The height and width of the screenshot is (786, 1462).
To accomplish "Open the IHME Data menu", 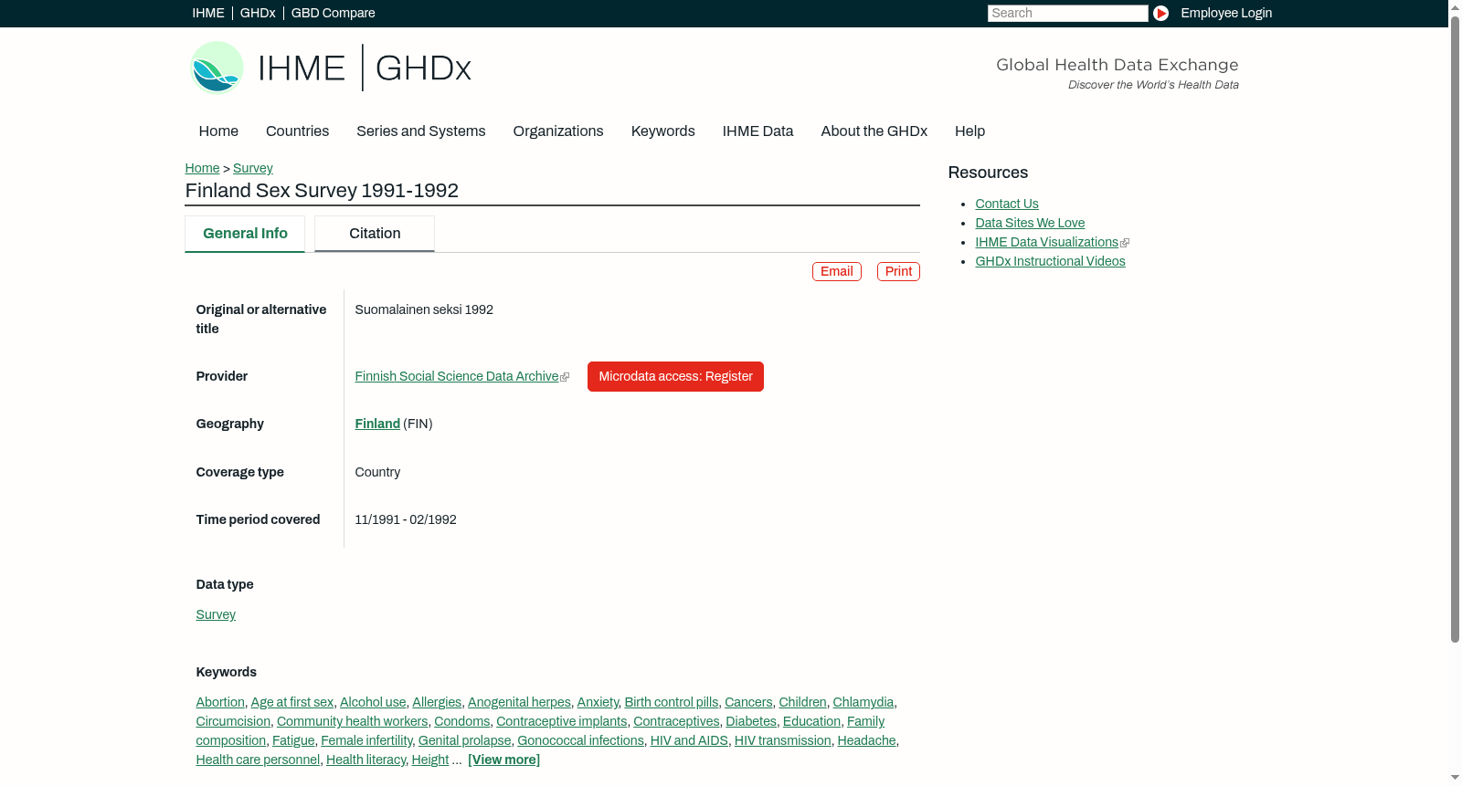I will (757, 131).
